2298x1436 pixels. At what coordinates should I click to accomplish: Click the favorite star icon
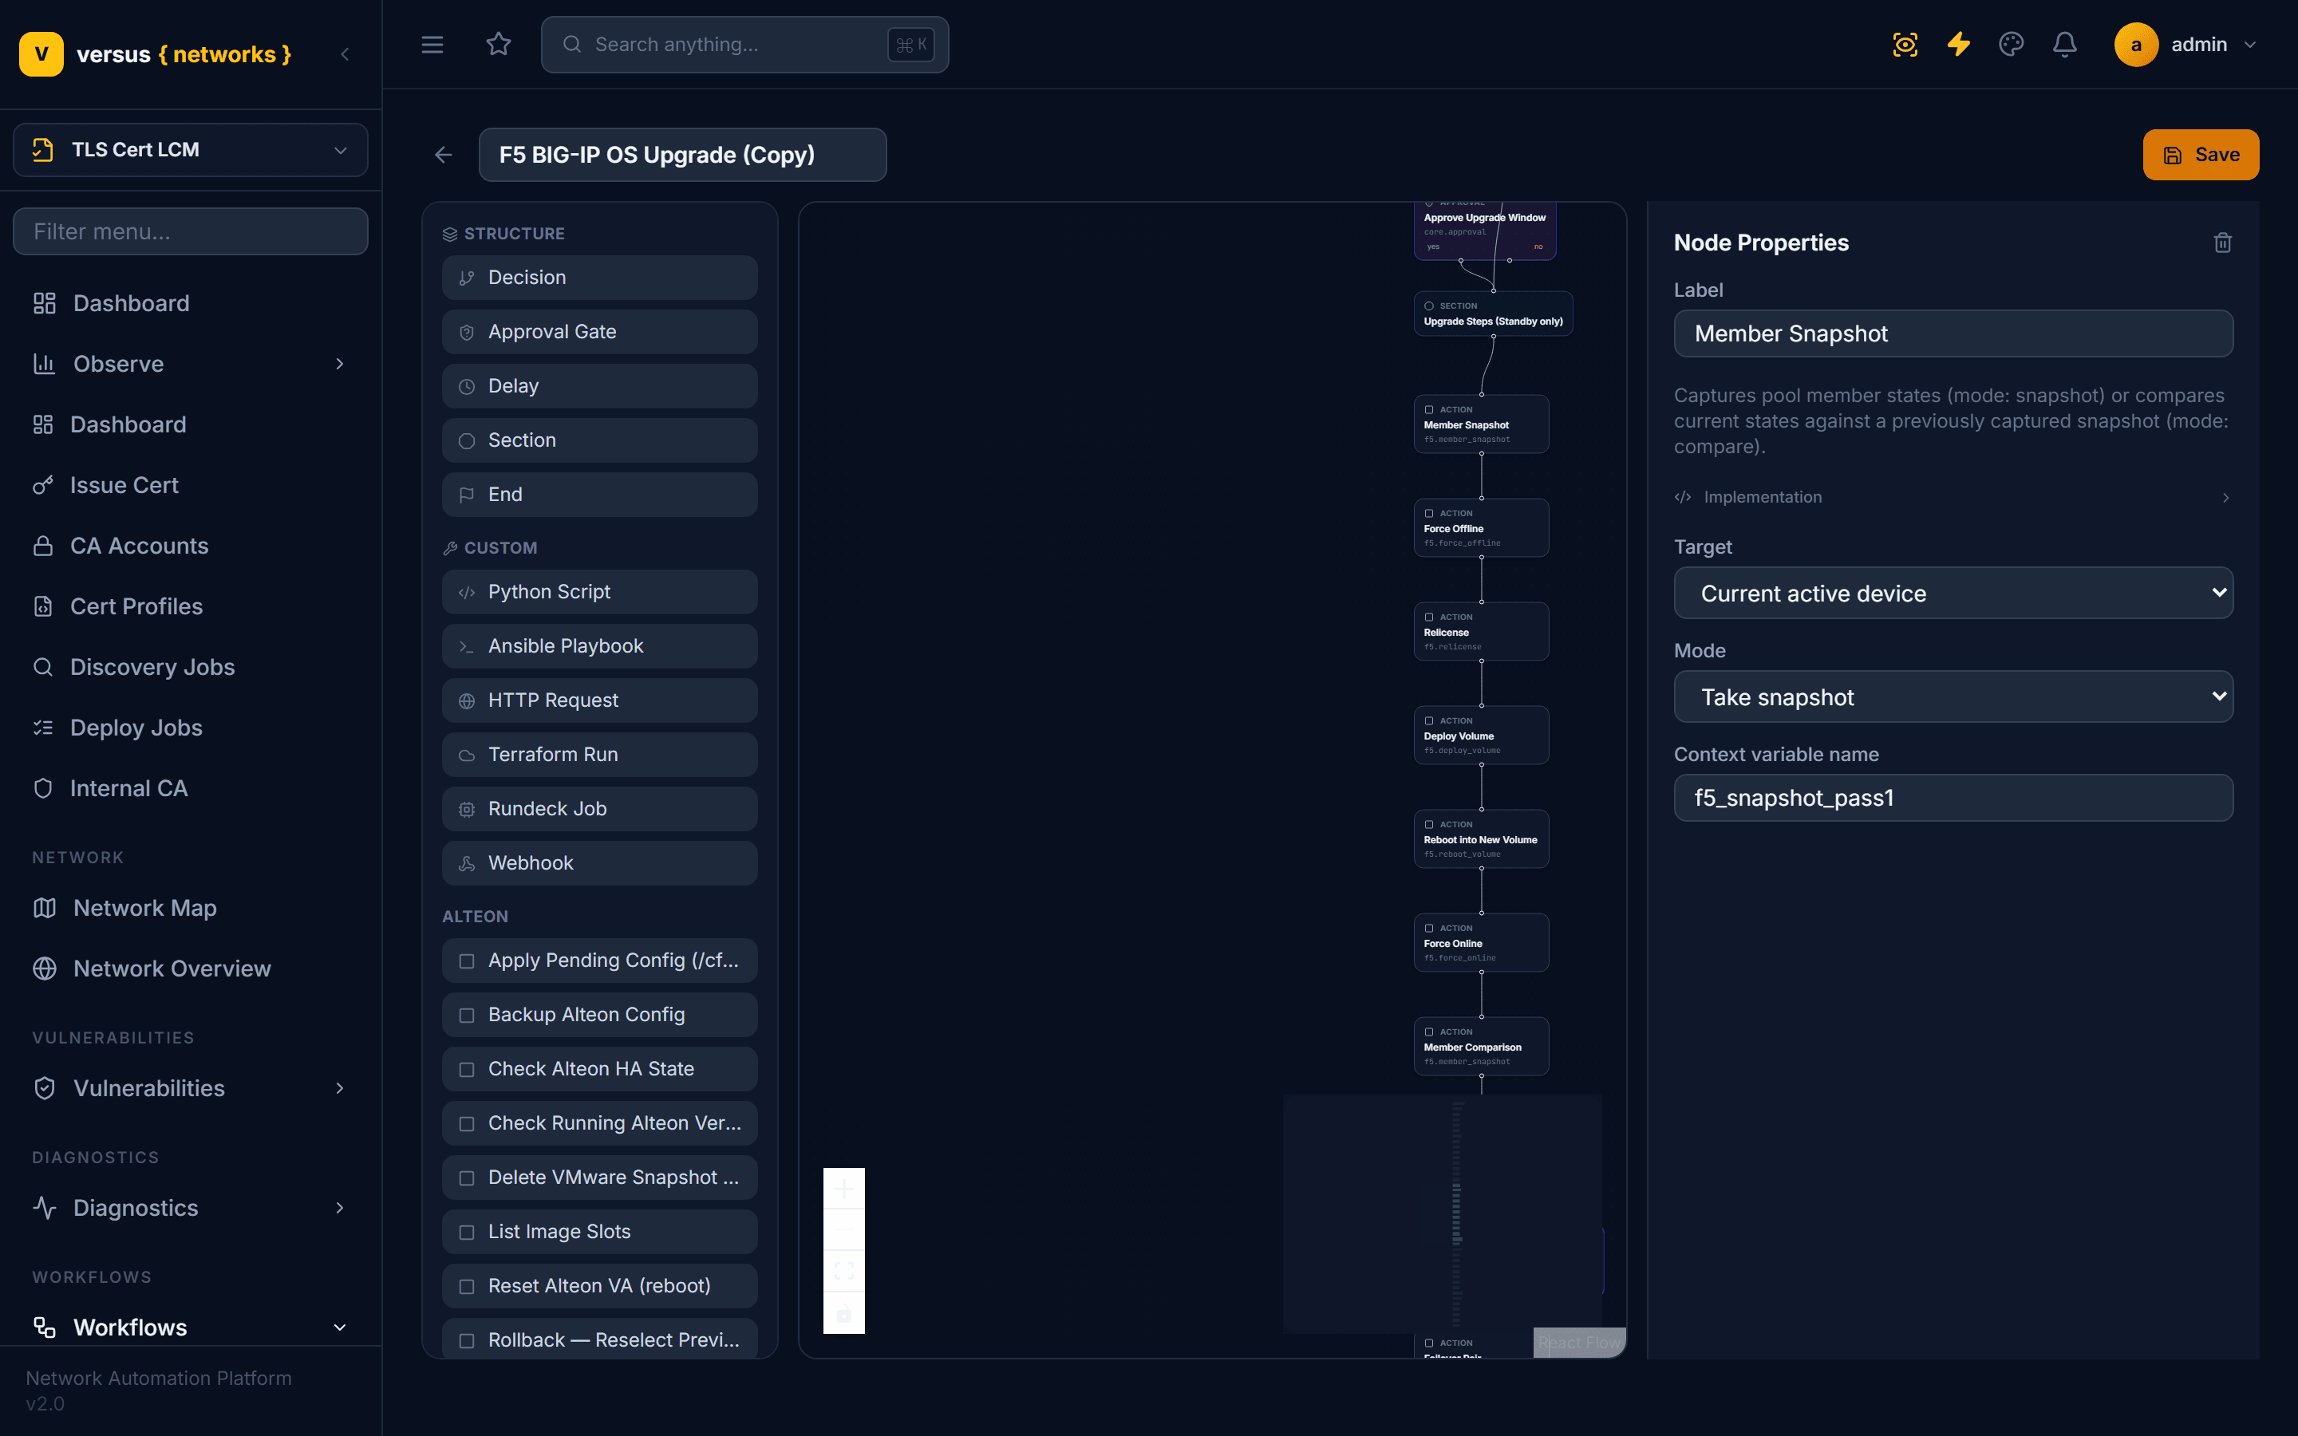499,45
